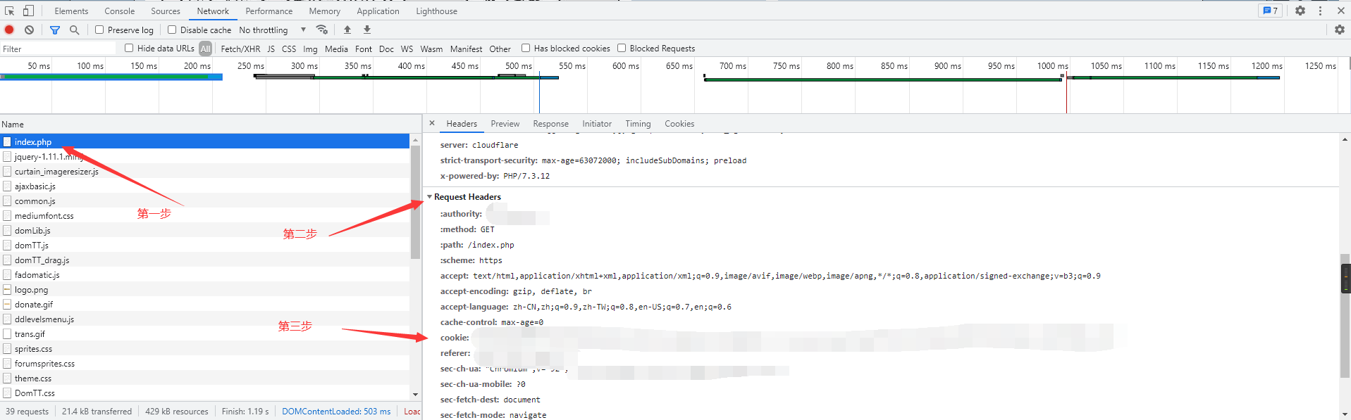Open the Lighthouse tab
This screenshot has height=420, width=1351.
[x=436, y=11]
